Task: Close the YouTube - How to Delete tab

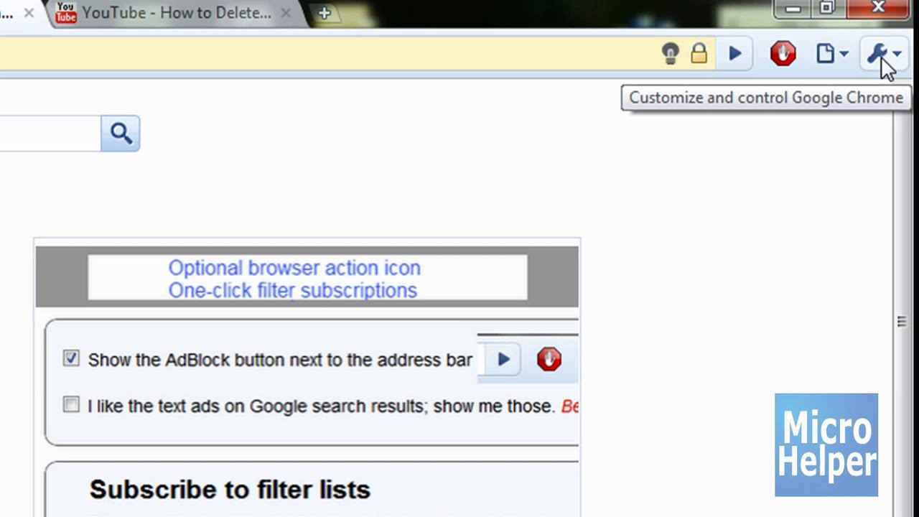Action: (x=286, y=13)
